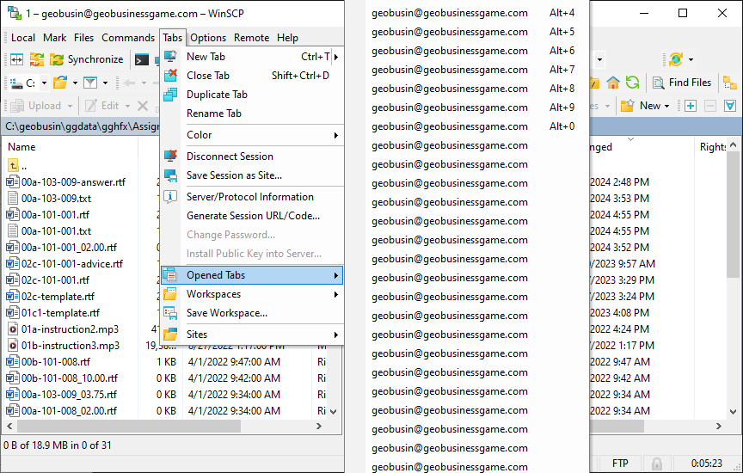Refresh the remote directory listing
743x473 pixels.
[632, 83]
